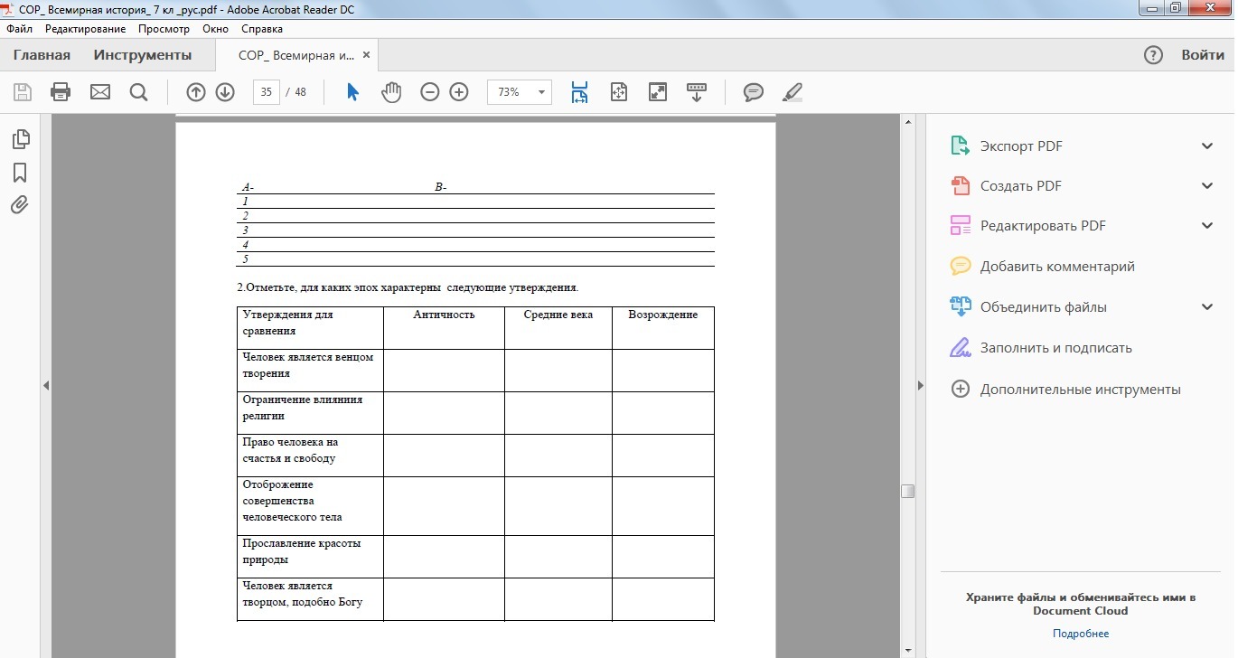Click the Войти sign-in button
The width and height of the screenshot is (1238, 658).
click(1203, 55)
